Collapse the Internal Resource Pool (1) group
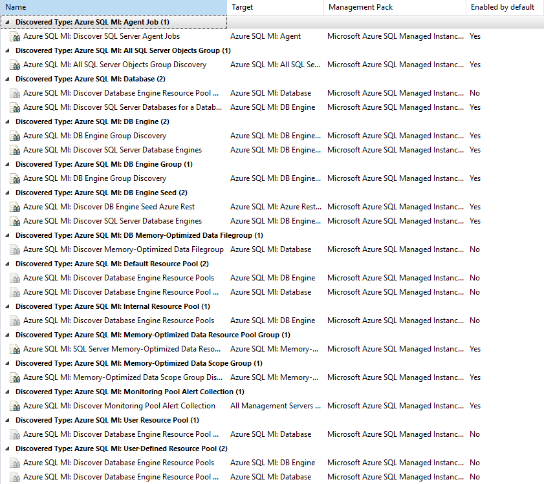The width and height of the screenshot is (544, 484). tap(7, 306)
